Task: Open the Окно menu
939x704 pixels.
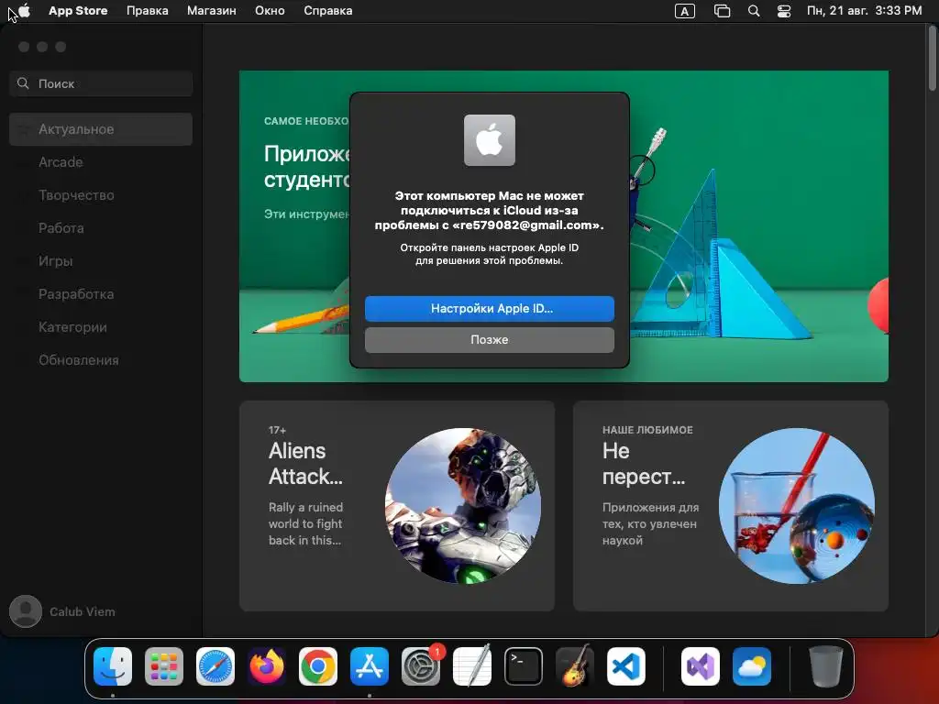Action: 270,11
